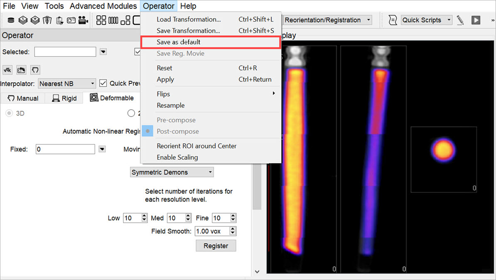Click the movie camera icon in toolbar
This screenshot has height=280, width=496.
(x=83, y=20)
